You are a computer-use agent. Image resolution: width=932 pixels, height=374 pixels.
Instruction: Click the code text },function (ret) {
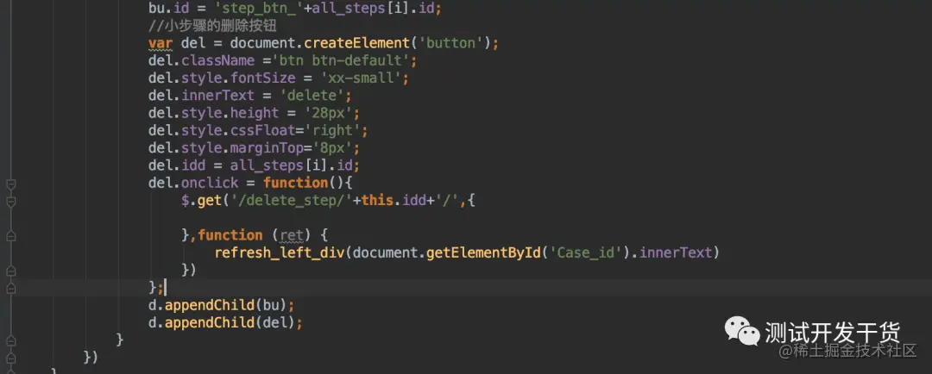[255, 235]
